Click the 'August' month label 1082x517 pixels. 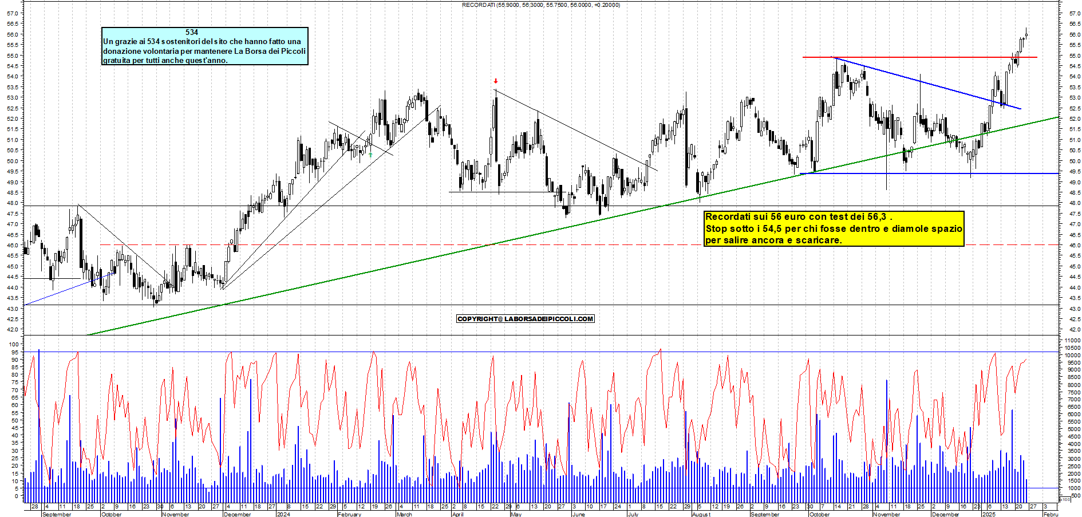[701, 514]
